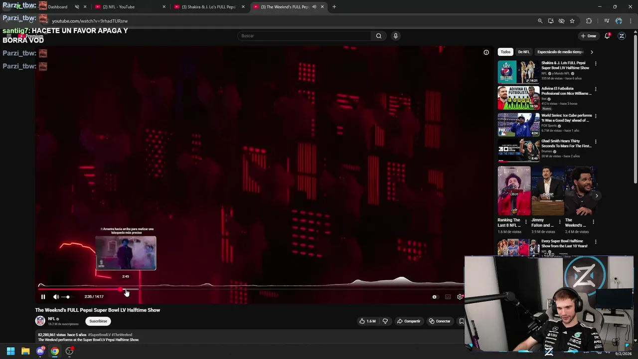Open Shakira & J. Lo's halftime show thumbnail
Viewport: 638px width, 359px height.
coord(518,72)
